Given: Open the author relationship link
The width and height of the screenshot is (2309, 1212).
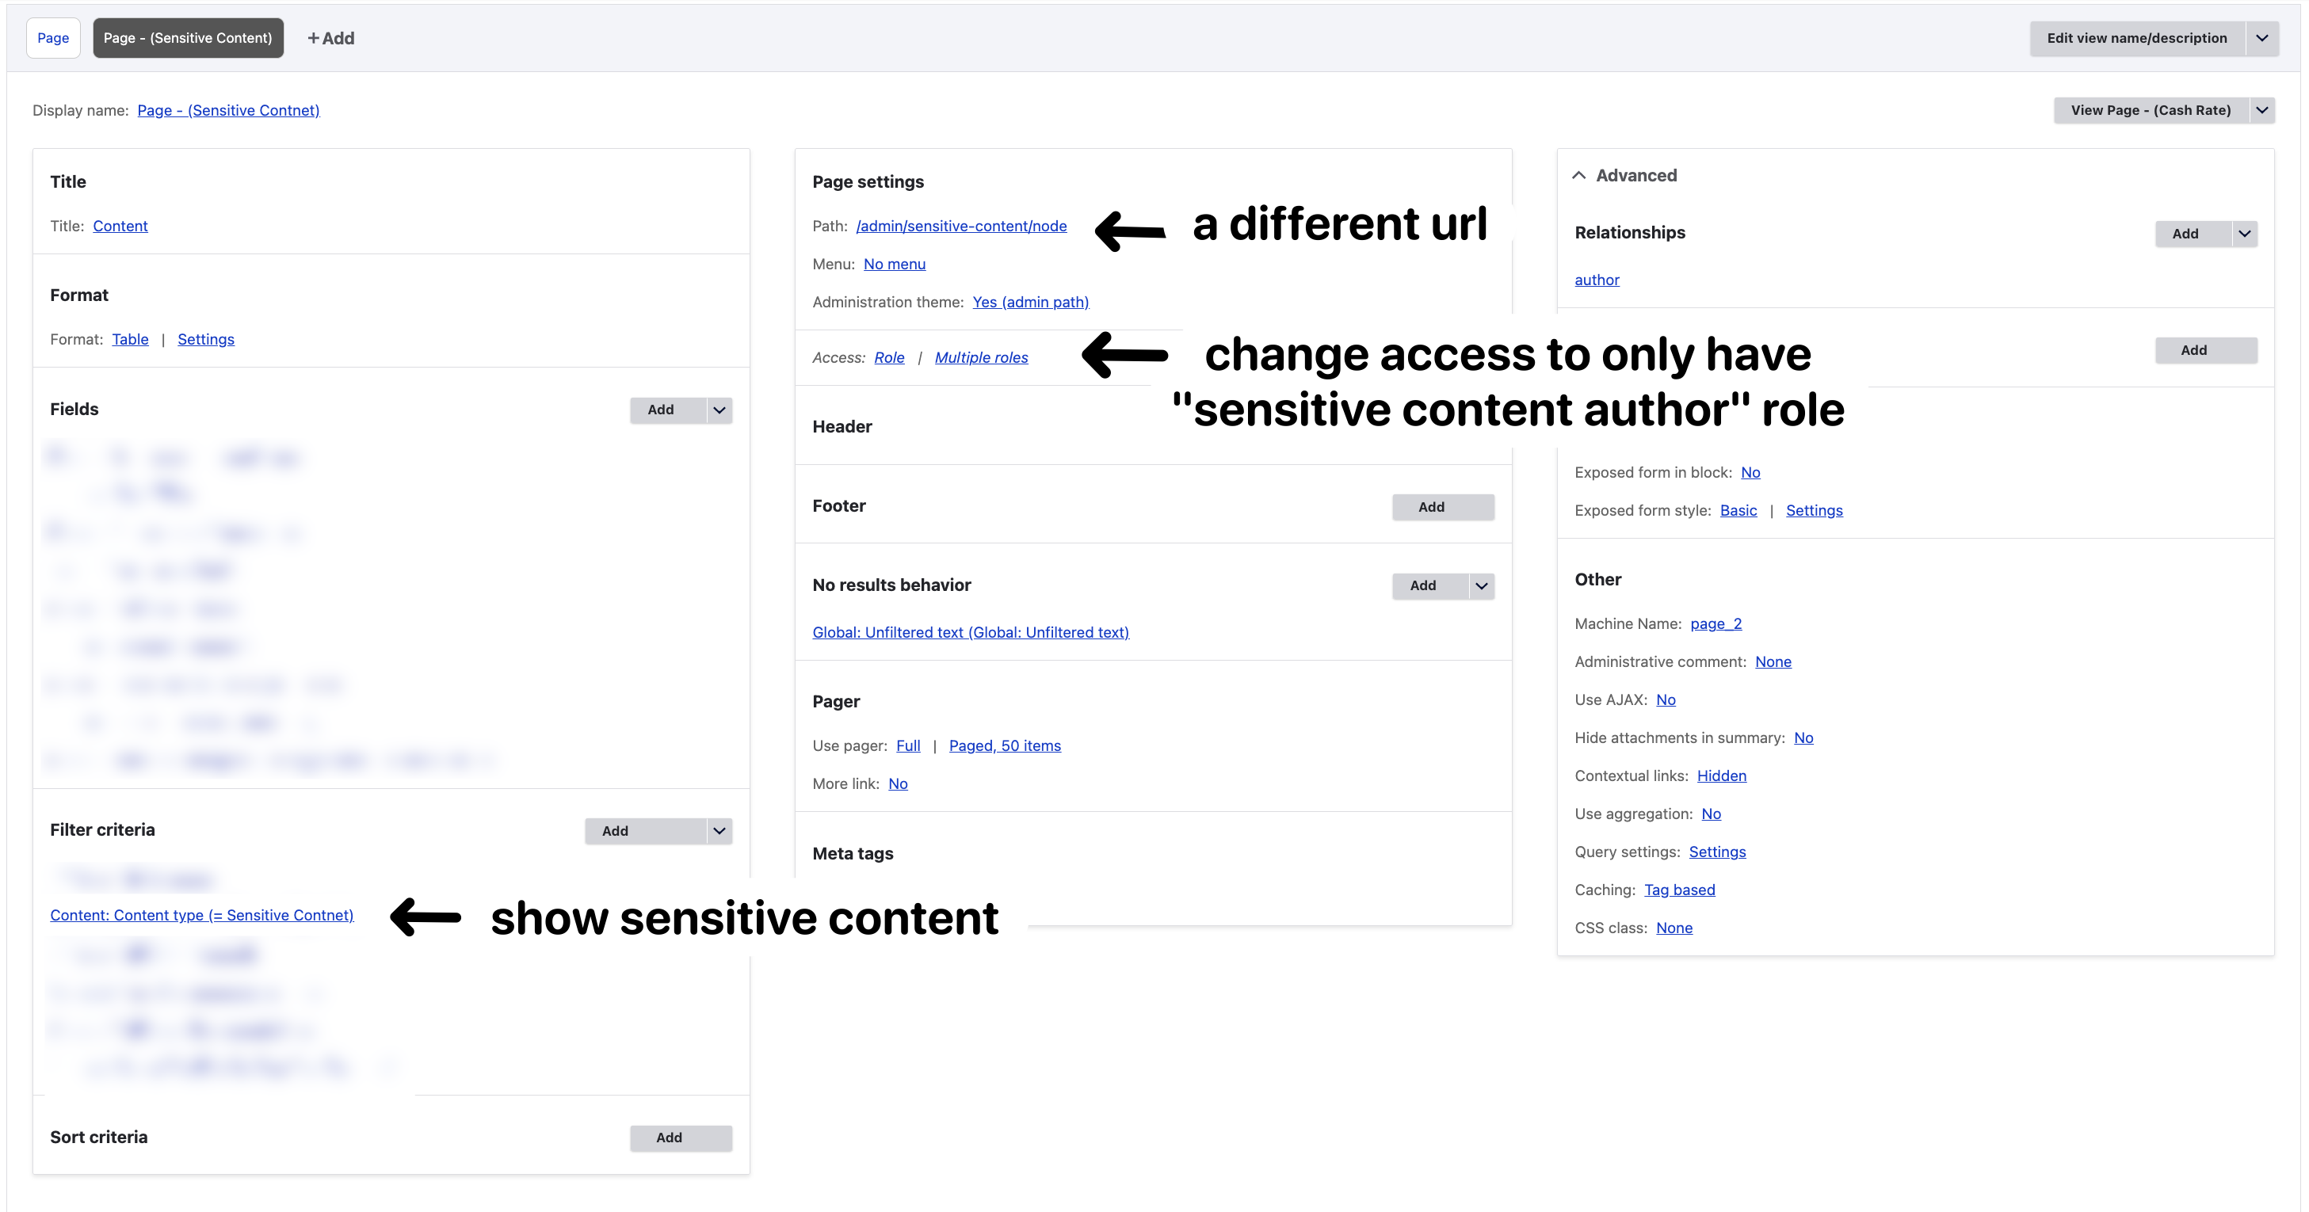Looking at the screenshot, I should (1597, 280).
